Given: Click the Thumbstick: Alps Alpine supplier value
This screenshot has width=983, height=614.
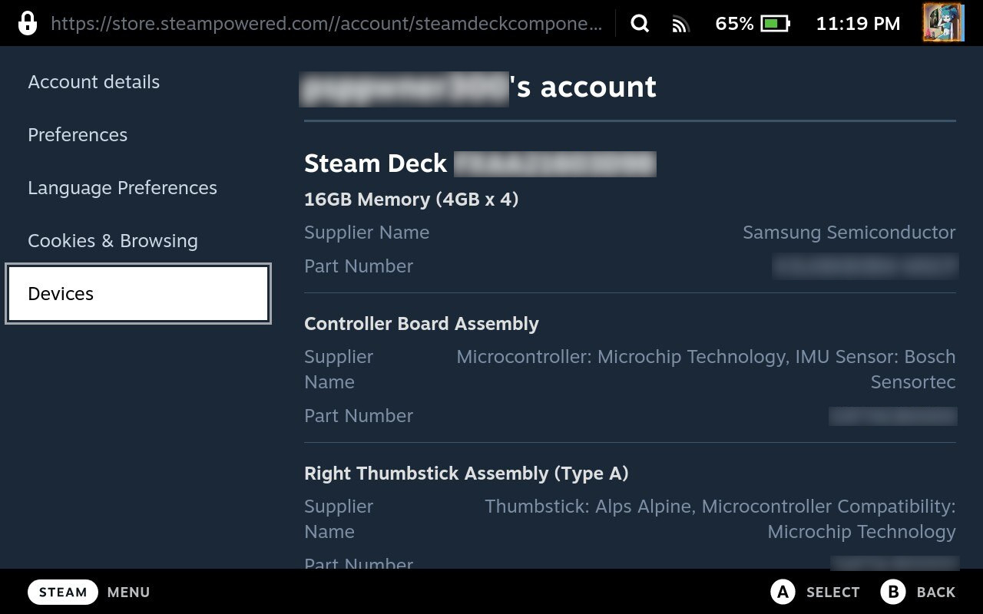Looking at the screenshot, I should pyautogui.click(x=720, y=519).
